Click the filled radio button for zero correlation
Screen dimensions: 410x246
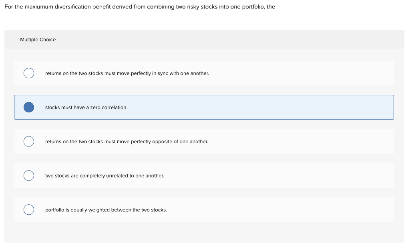[28, 108]
